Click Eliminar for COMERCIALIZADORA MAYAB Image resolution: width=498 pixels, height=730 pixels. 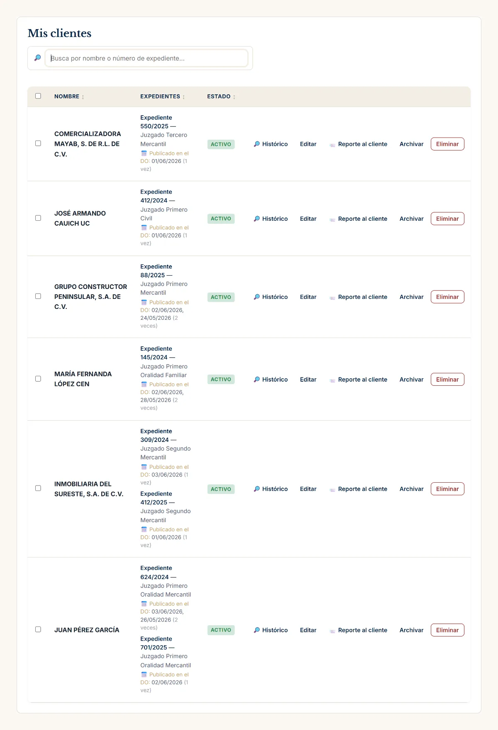pyautogui.click(x=447, y=144)
